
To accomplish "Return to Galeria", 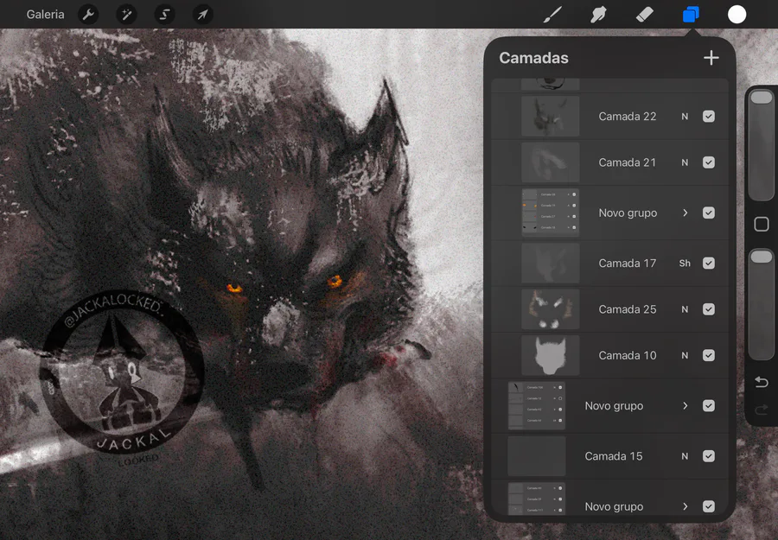I will click(x=45, y=15).
